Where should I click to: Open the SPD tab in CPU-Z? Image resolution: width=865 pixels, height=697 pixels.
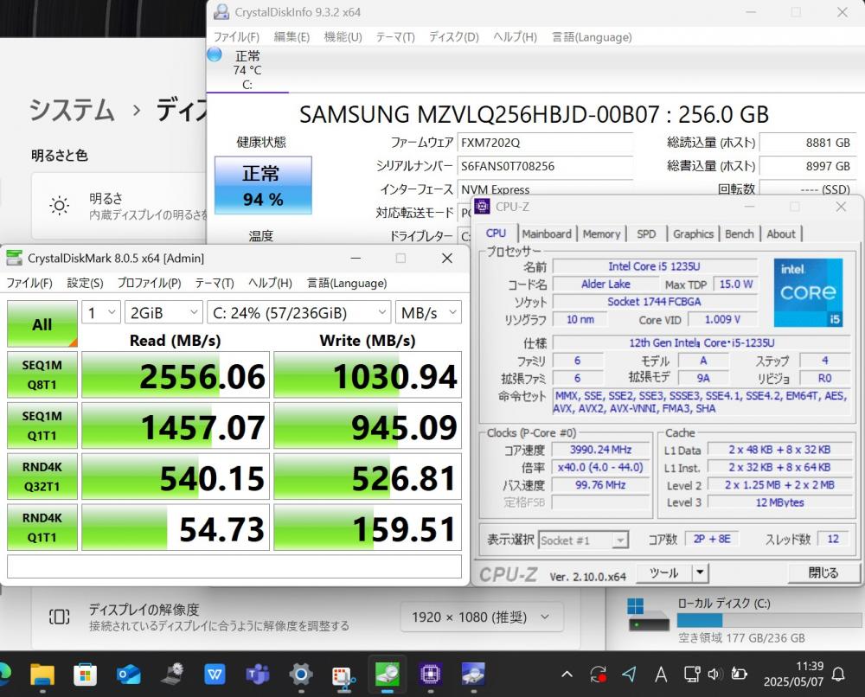[646, 233]
